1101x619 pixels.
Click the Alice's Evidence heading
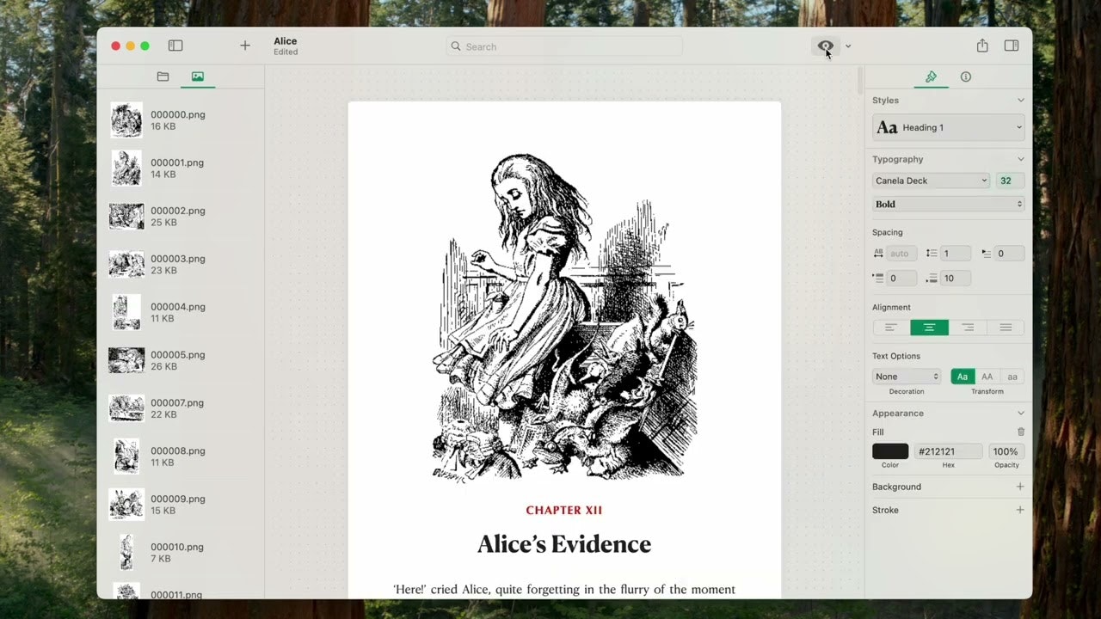564,544
